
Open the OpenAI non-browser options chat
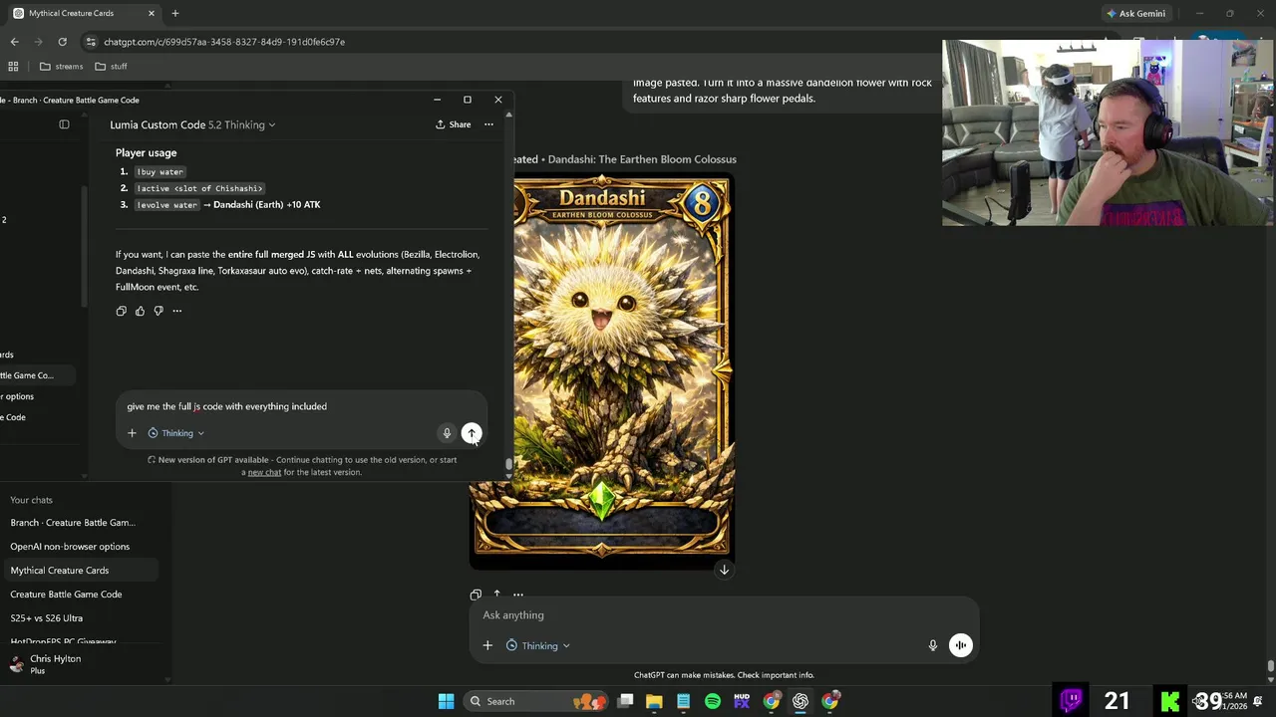click(x=70, y=547)
